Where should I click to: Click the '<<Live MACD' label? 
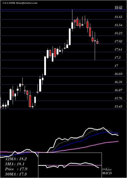pos(107,171)
